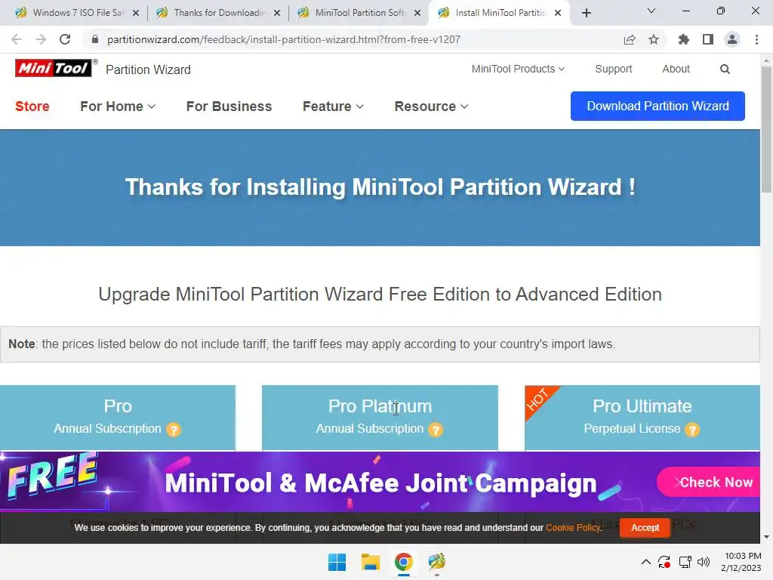Open the MiniTool Partition Wizard taskbar icon
Image resolution: width=773 pixels, height=580 pixels.
coord(437,562)
